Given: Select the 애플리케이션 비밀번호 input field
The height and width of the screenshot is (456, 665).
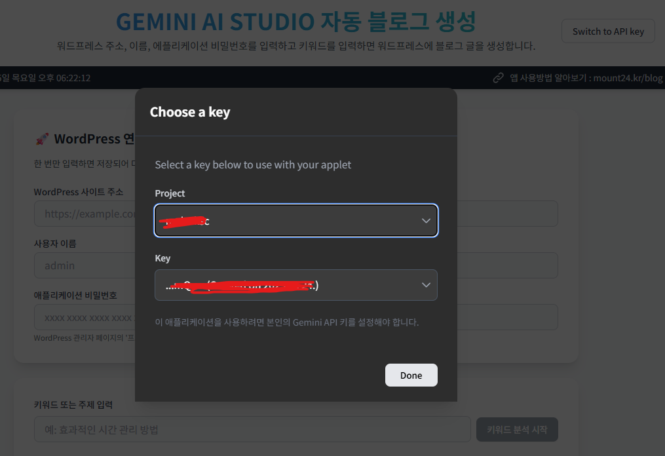Looking at the screenshot, I should 85,318.
